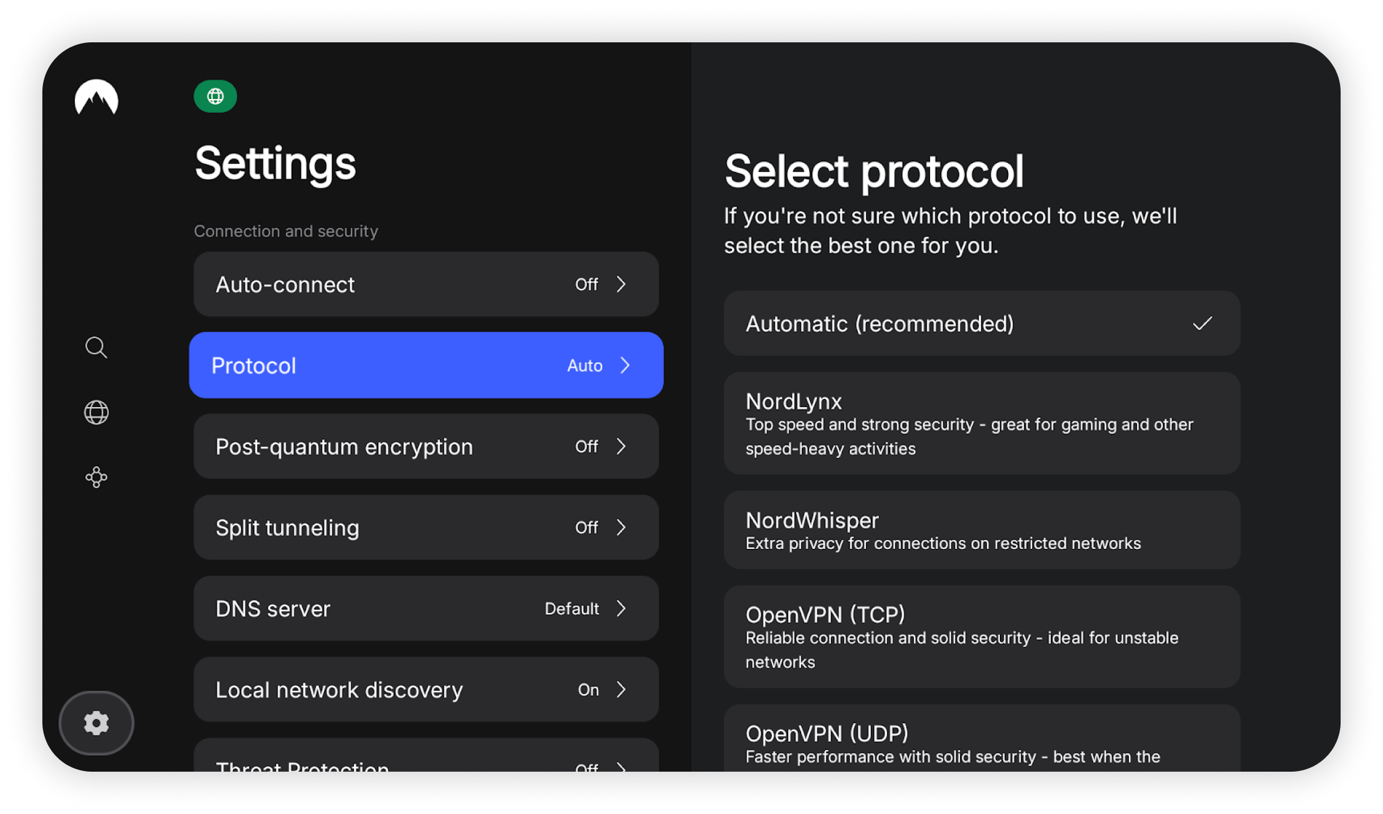Image resolution: width=1383 pixels, height=814 pixels.
Task: Open the Protocol settings item
Action: coord(426,365)
